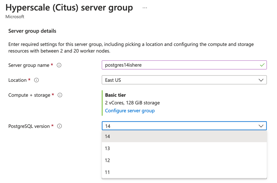The image size is (277, 183).
Task: Click the Hyperscale (Citus) server group title
Action: pos(69,7)
